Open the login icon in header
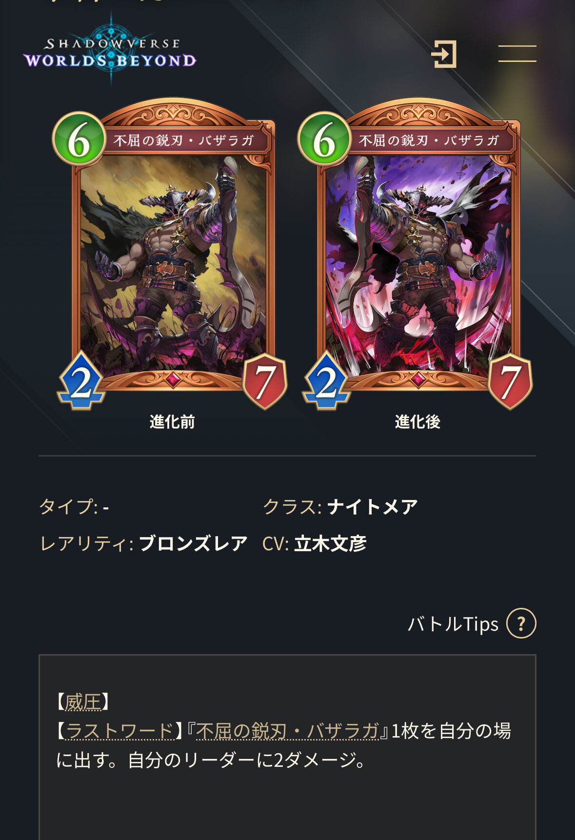 pos(444,54)
